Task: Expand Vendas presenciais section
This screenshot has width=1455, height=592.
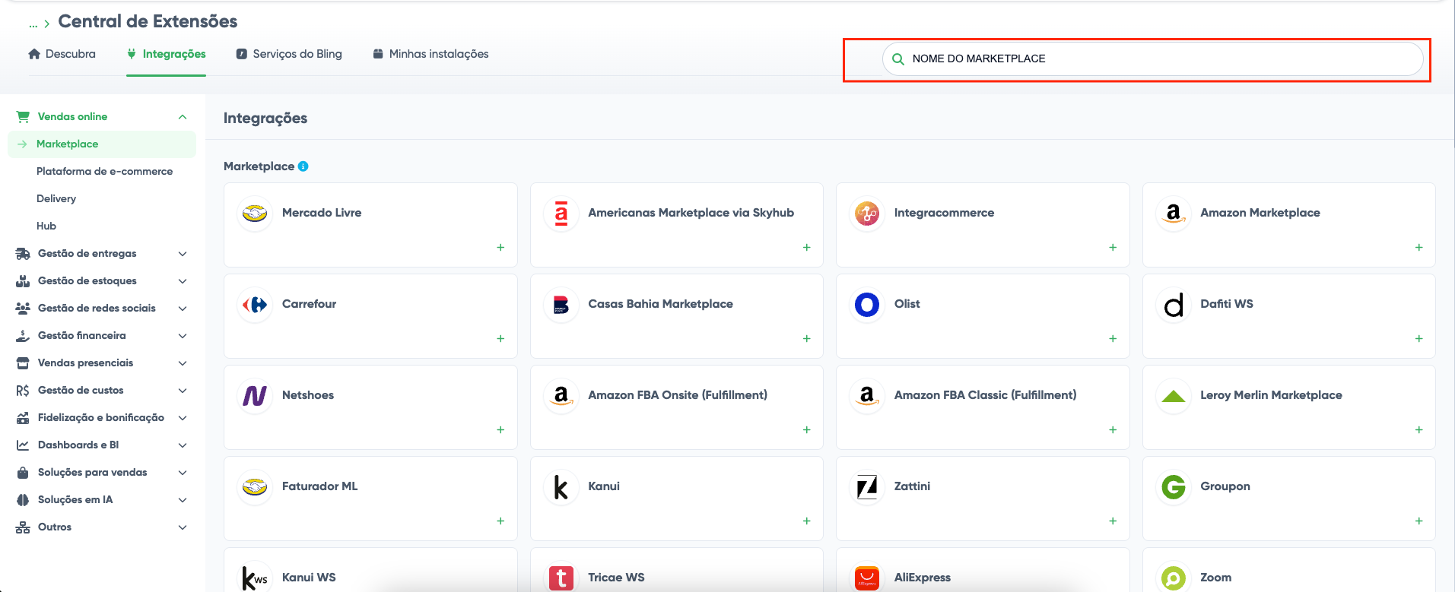Action: 183,363
